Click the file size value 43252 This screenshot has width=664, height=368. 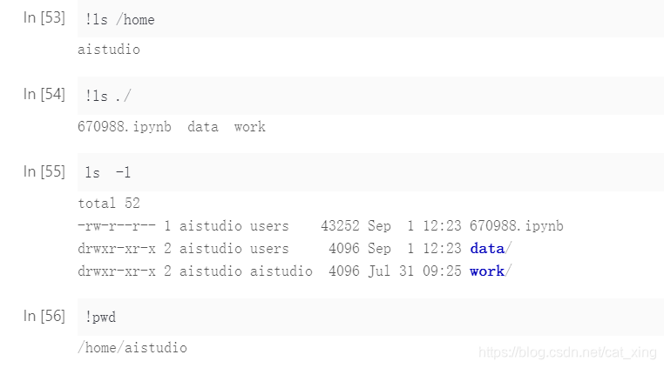(340, 226)
